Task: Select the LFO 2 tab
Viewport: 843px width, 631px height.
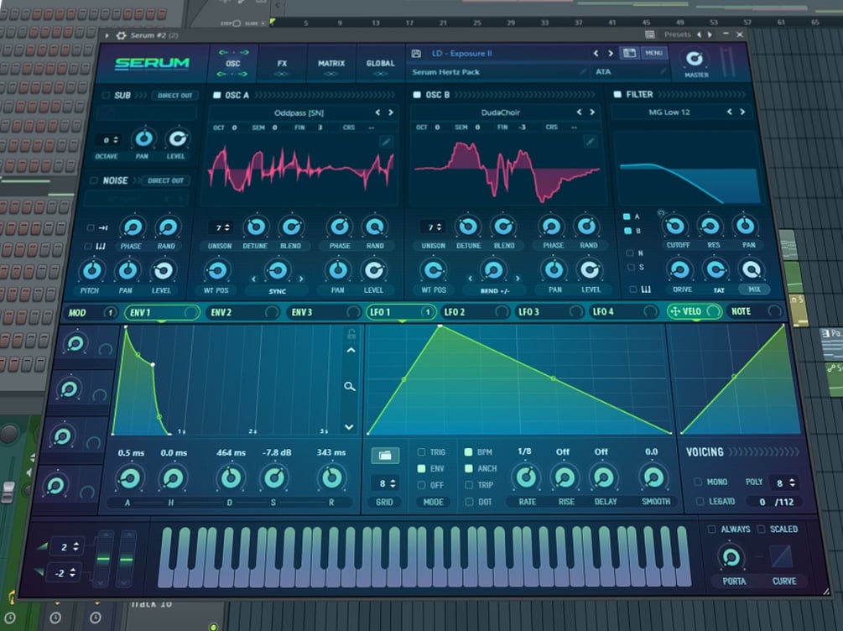Action: tap(474, 312)
